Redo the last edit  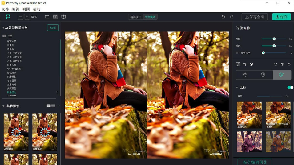(x=232, y=17)
